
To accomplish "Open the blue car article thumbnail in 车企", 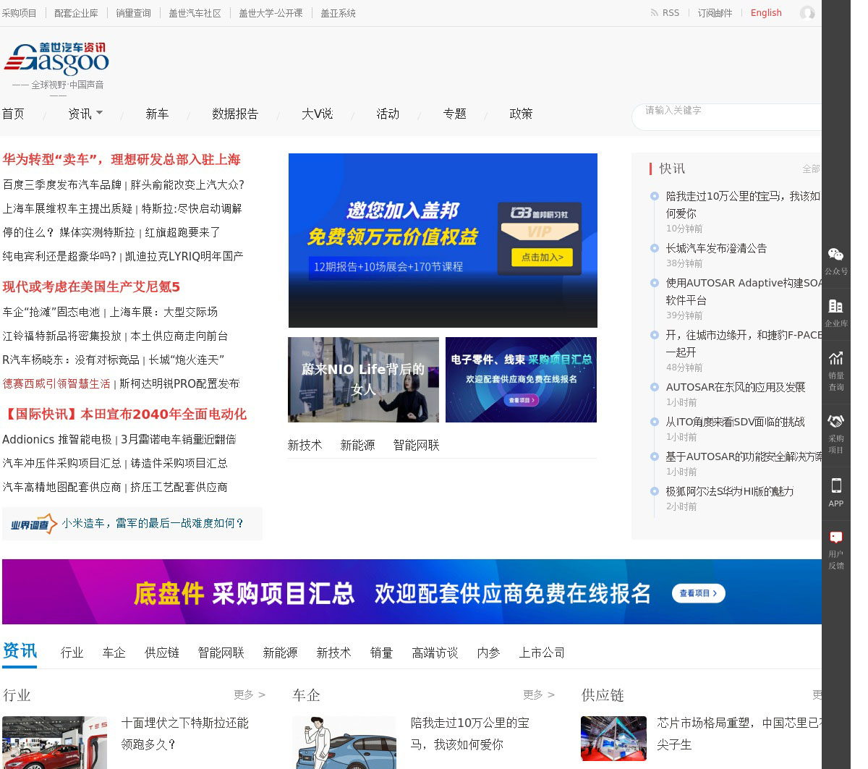I will click(344, 742).
